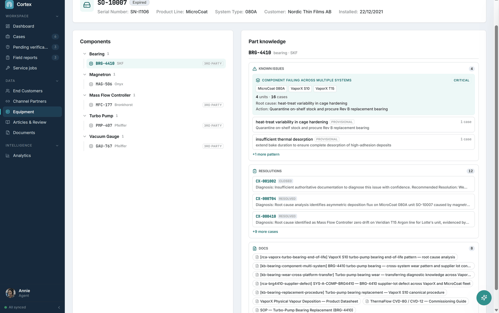Select the MFC-177 Bronkhorst component row
This screenshot has height=313, width=499.
(x=156, y=105)
